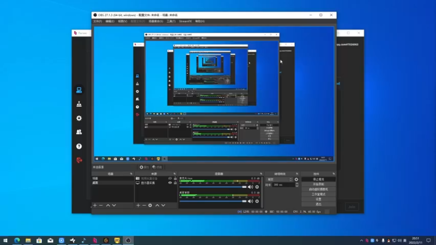Toggle the lock on the 显示器采集 source
The height and width of the screenshot is (245, 436).
[175, 183]
